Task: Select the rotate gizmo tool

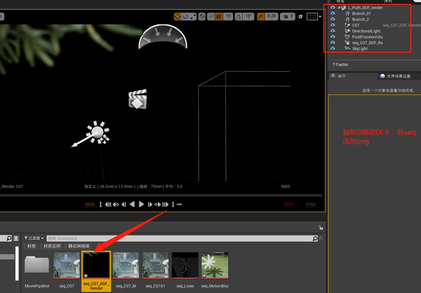Action: (185, 17)
